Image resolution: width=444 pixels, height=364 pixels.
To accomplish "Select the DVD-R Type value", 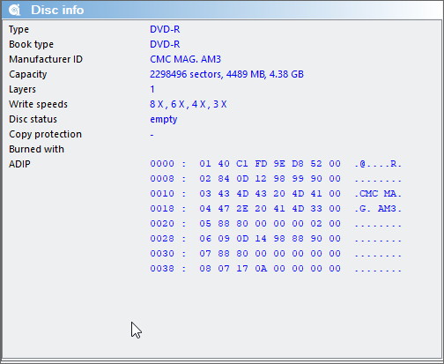I will click(x=165, y=29).
